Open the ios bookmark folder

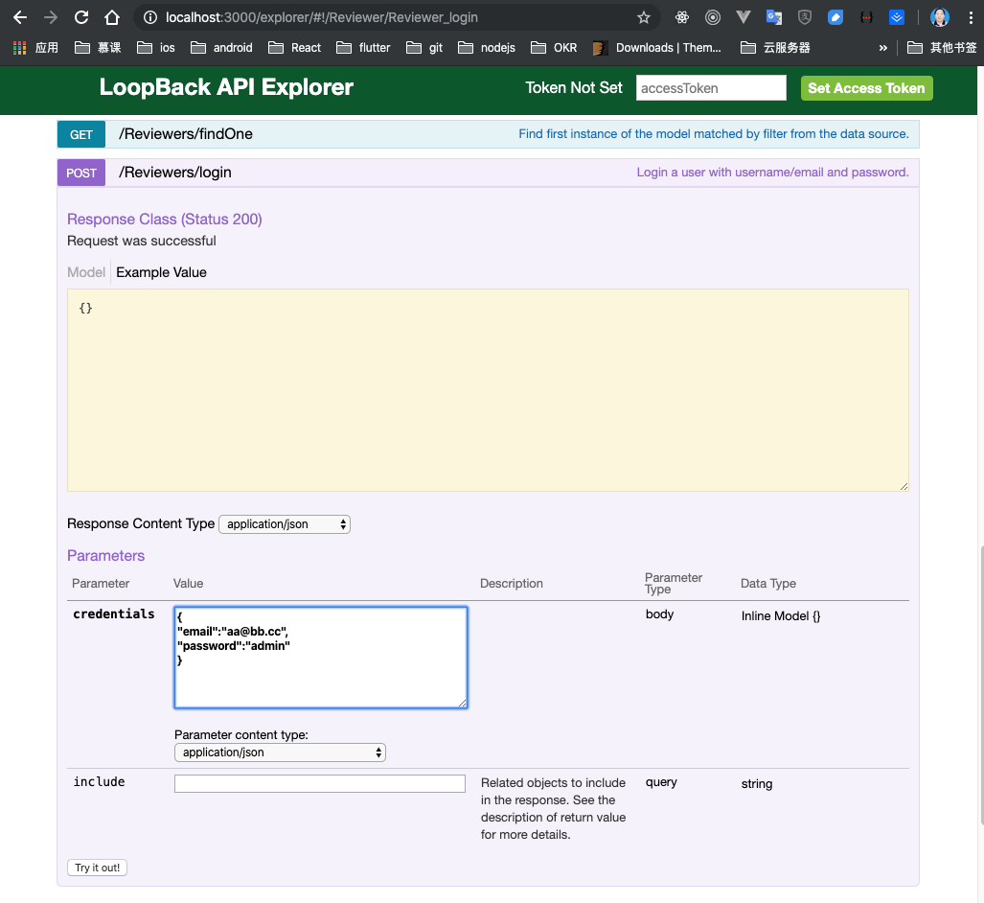(x=156, y=48)
